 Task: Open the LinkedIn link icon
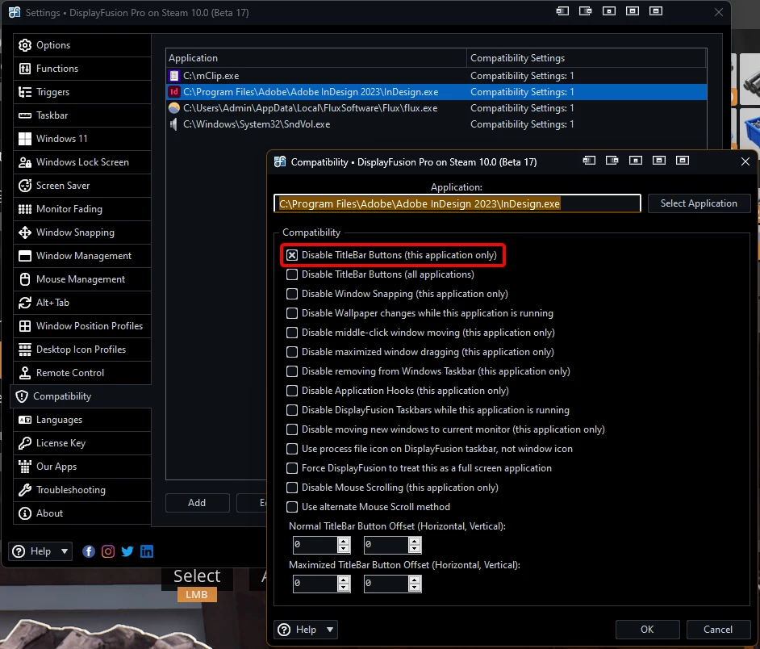click(x=147, y=551)
